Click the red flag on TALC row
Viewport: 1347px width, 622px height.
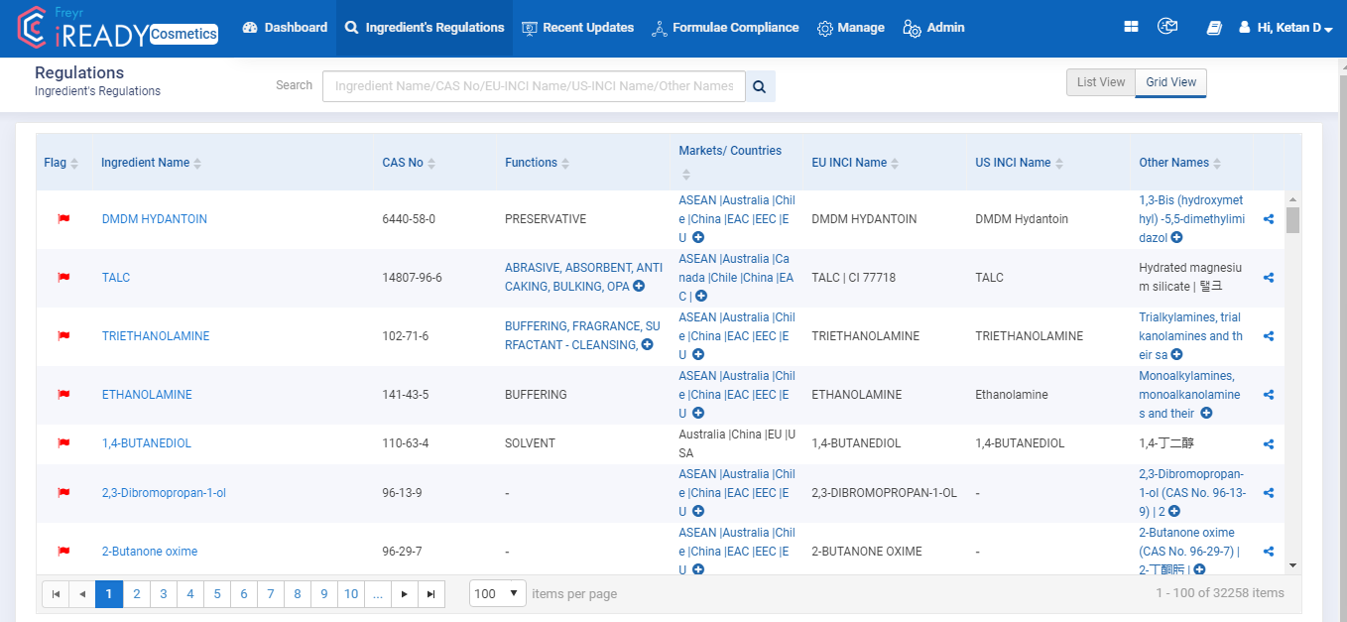click(x=63, y=278)
